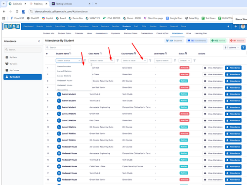Collapse the Attendance sidebar panel
Screen dimensions: 247x185
(39, 41)
